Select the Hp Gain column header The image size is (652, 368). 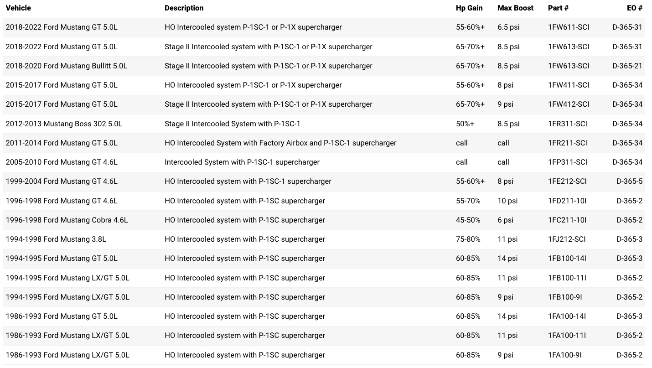pyautogui.click(x=469, y=8)
